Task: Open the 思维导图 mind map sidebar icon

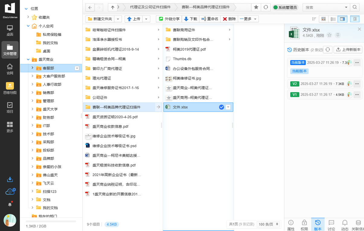Action: click(10, 88)
